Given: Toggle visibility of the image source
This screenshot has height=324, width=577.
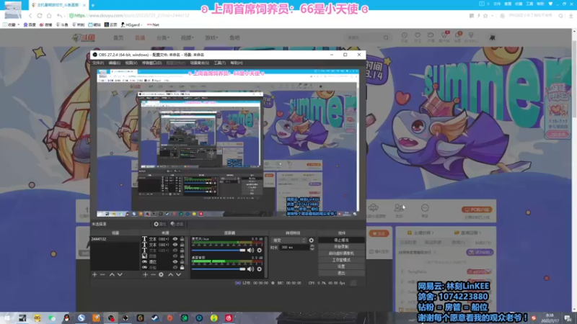Looking at the screenshot, I should tap(175, 256).
